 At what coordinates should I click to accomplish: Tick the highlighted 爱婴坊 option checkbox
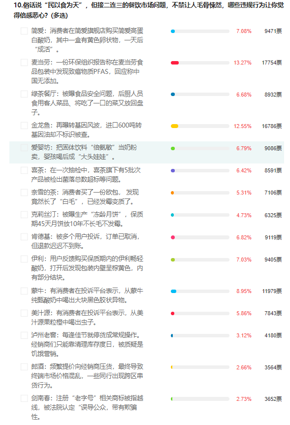click(24, 148)
